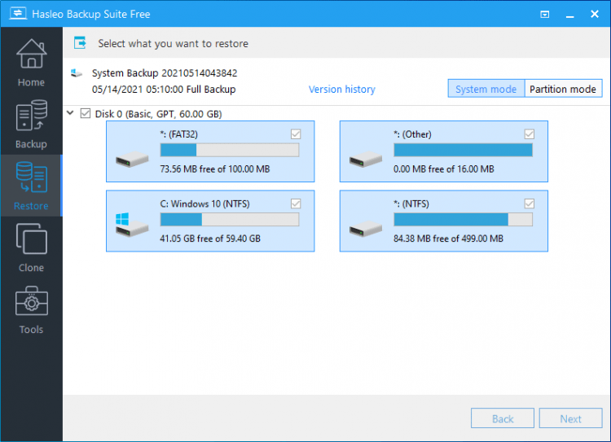Click the '*: (FAT32)' partition label

(x=179, y=134)
